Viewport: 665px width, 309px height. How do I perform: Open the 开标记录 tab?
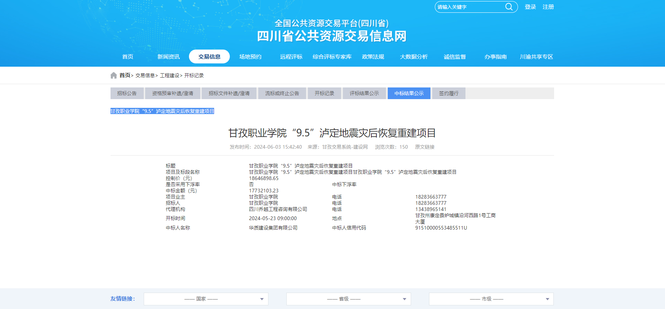pyautogui.click(x=324, y=93)
